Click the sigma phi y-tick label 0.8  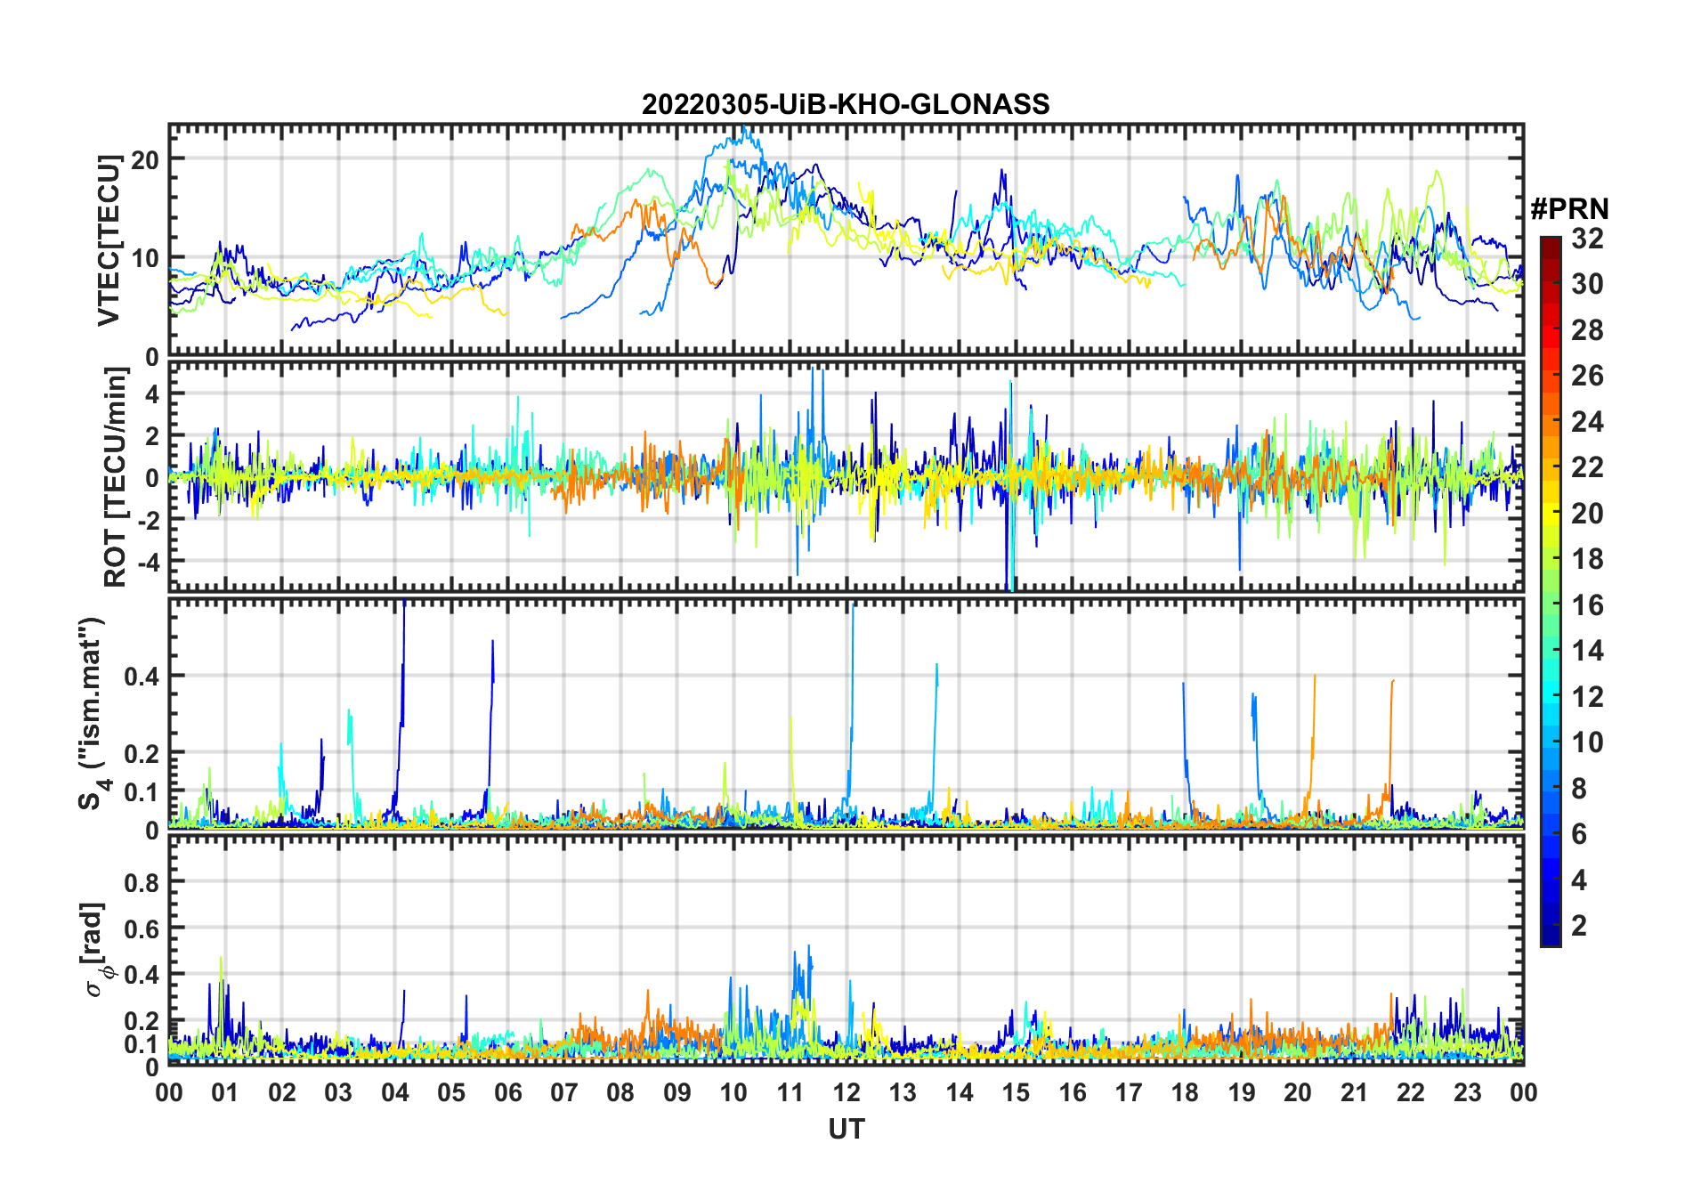click(142, 883)
